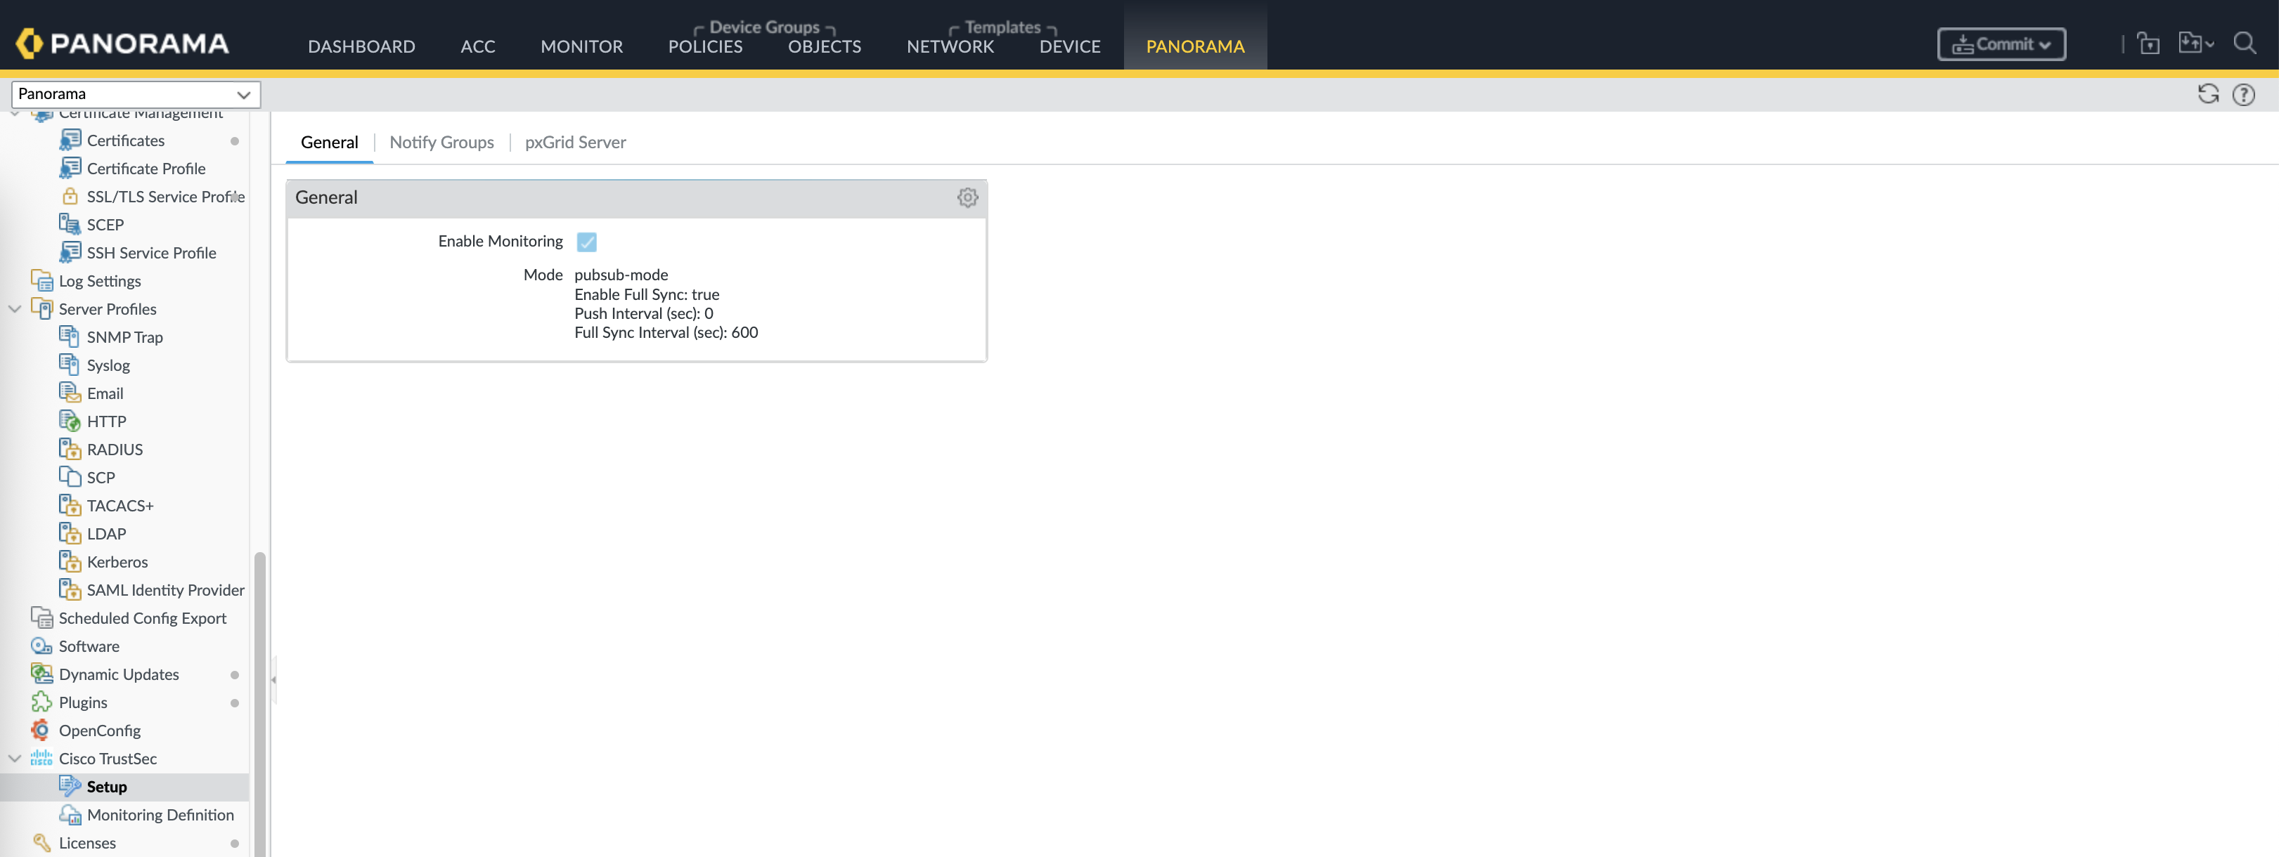This screenshot has width=2279, height=857.
Task: Click the OpenConfig icon in the sidebar
Action: [x=41, y=730]
